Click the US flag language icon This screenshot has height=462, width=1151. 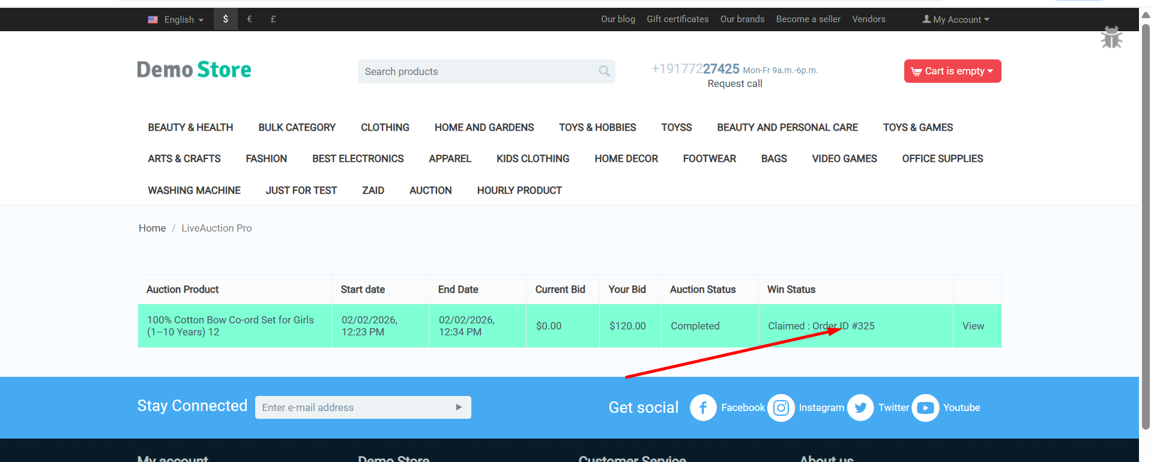[x=153, y=20]
